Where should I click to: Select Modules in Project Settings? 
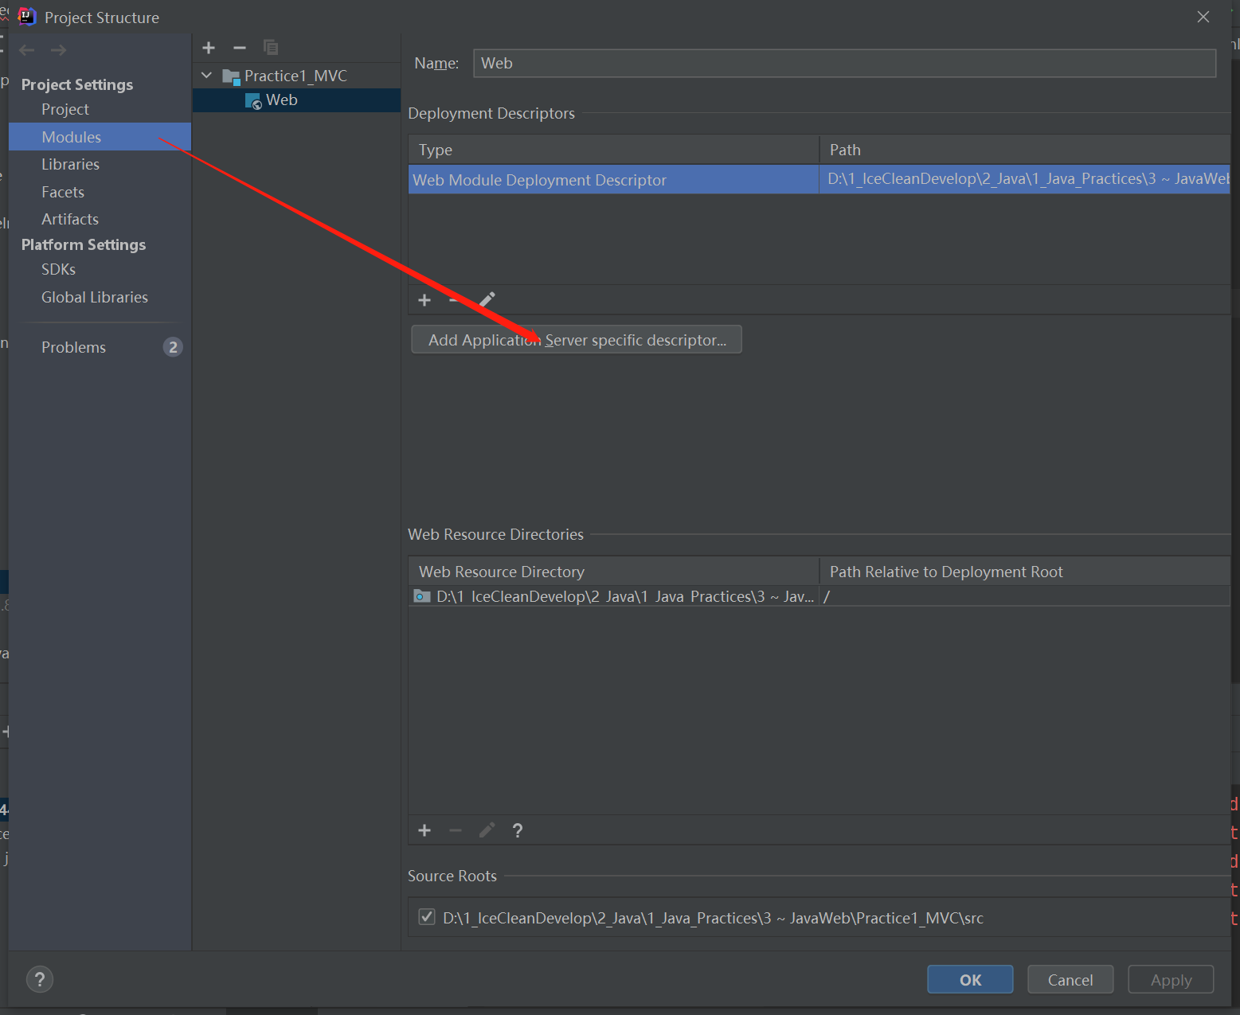coord(100,136)
